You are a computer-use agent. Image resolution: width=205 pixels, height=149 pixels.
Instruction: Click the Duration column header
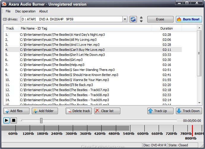167,28
